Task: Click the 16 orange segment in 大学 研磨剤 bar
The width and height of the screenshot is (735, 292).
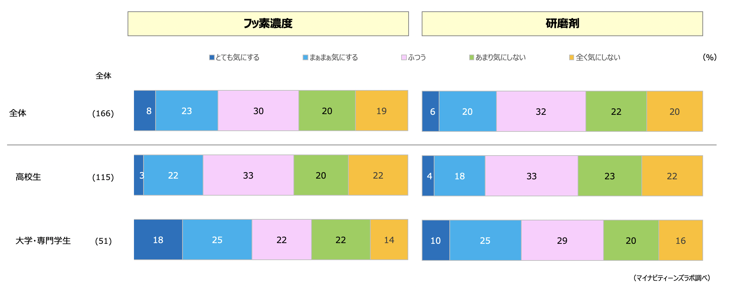Action: coord(681,240)
